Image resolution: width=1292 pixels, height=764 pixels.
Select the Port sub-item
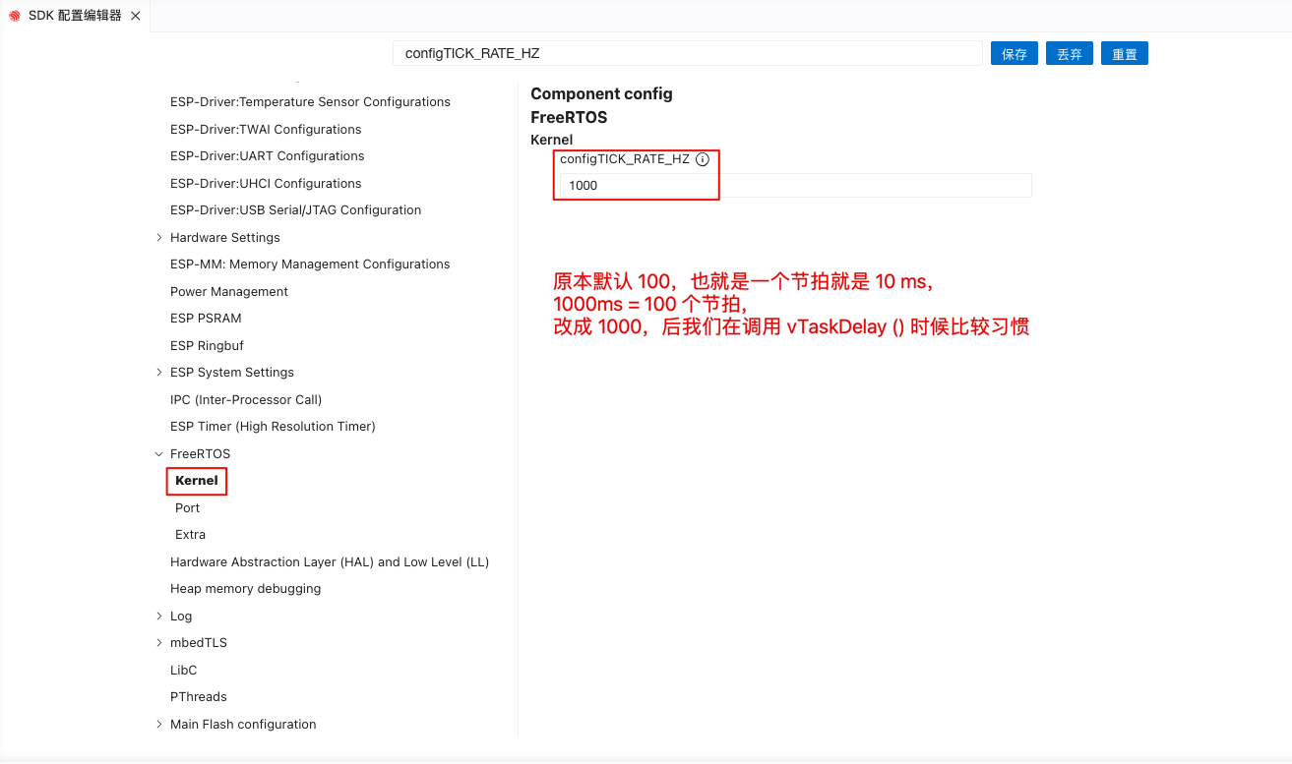coord(187,507)
